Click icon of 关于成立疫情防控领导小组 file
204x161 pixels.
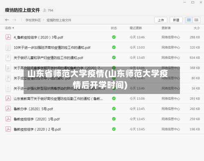8,78
